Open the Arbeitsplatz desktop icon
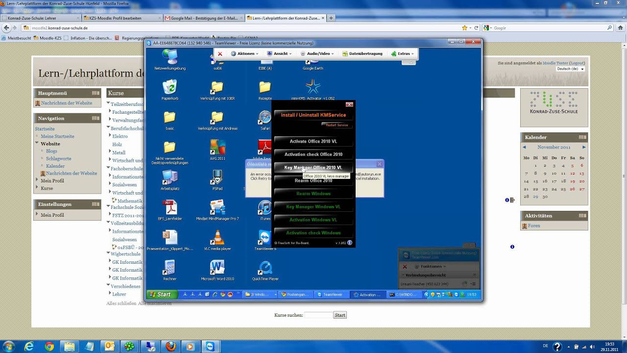This screenshot has height=353, width=627. [x=169, y=178]
